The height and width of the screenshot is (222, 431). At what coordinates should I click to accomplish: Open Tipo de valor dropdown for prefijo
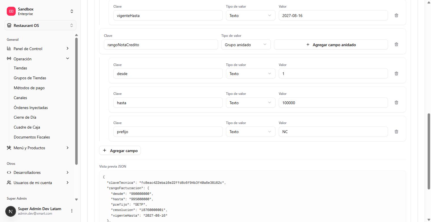pyautogui.click(x=250, y=132)
